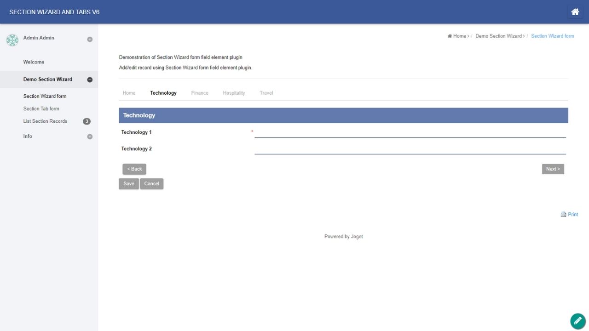Image resolution: width=589 pixels, height=331 pixels.
Task: Click the Admin Admin avatar icon
Action: (12, 40)
